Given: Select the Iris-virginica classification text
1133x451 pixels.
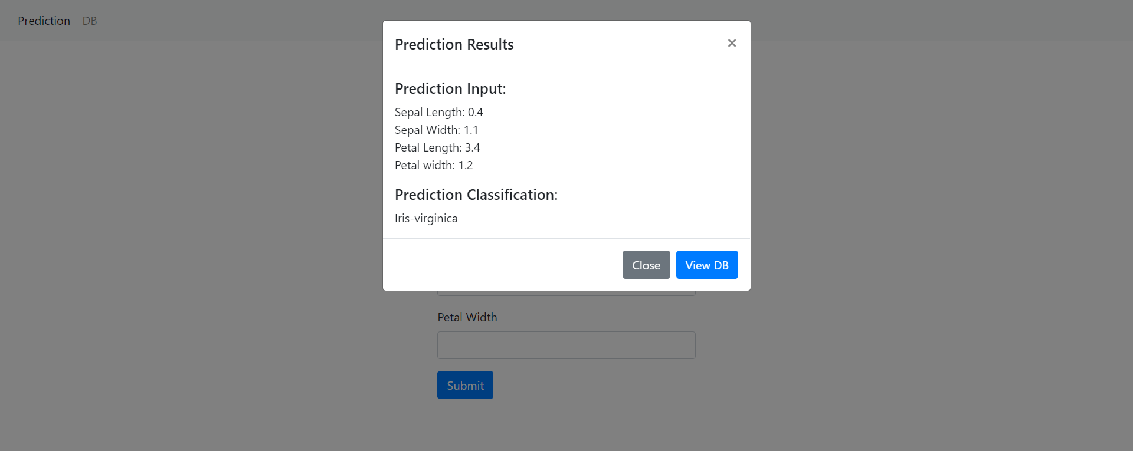Looking at the screenshot, I should pos(426,218).
